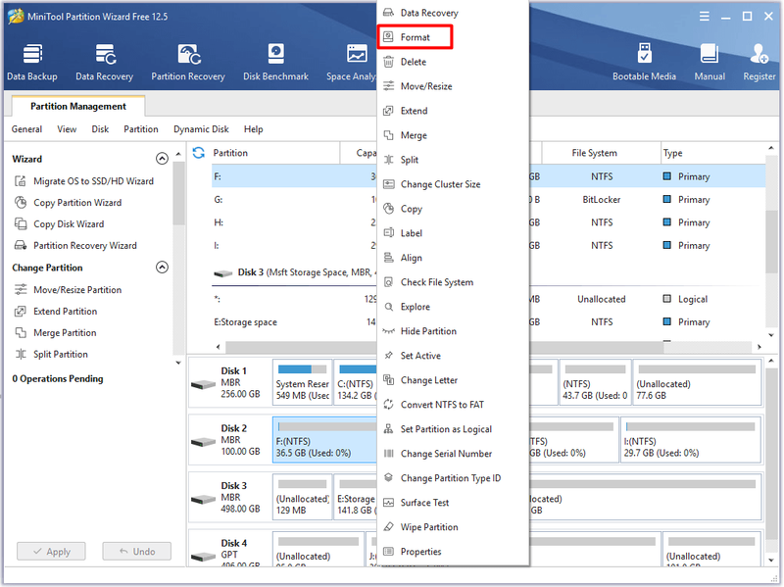Image resolution: width=784 pixels, height=587 pixels.
Task: Click the Undo button
Action: [x=136, y=551]
